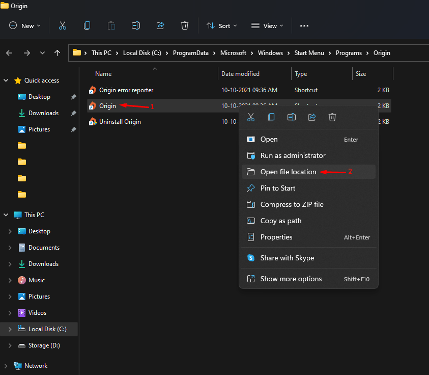Viewport: 429px width, 375px height.
Task: Click the pin icon beside Quick access Pictures
Action: tap(73, 129)
